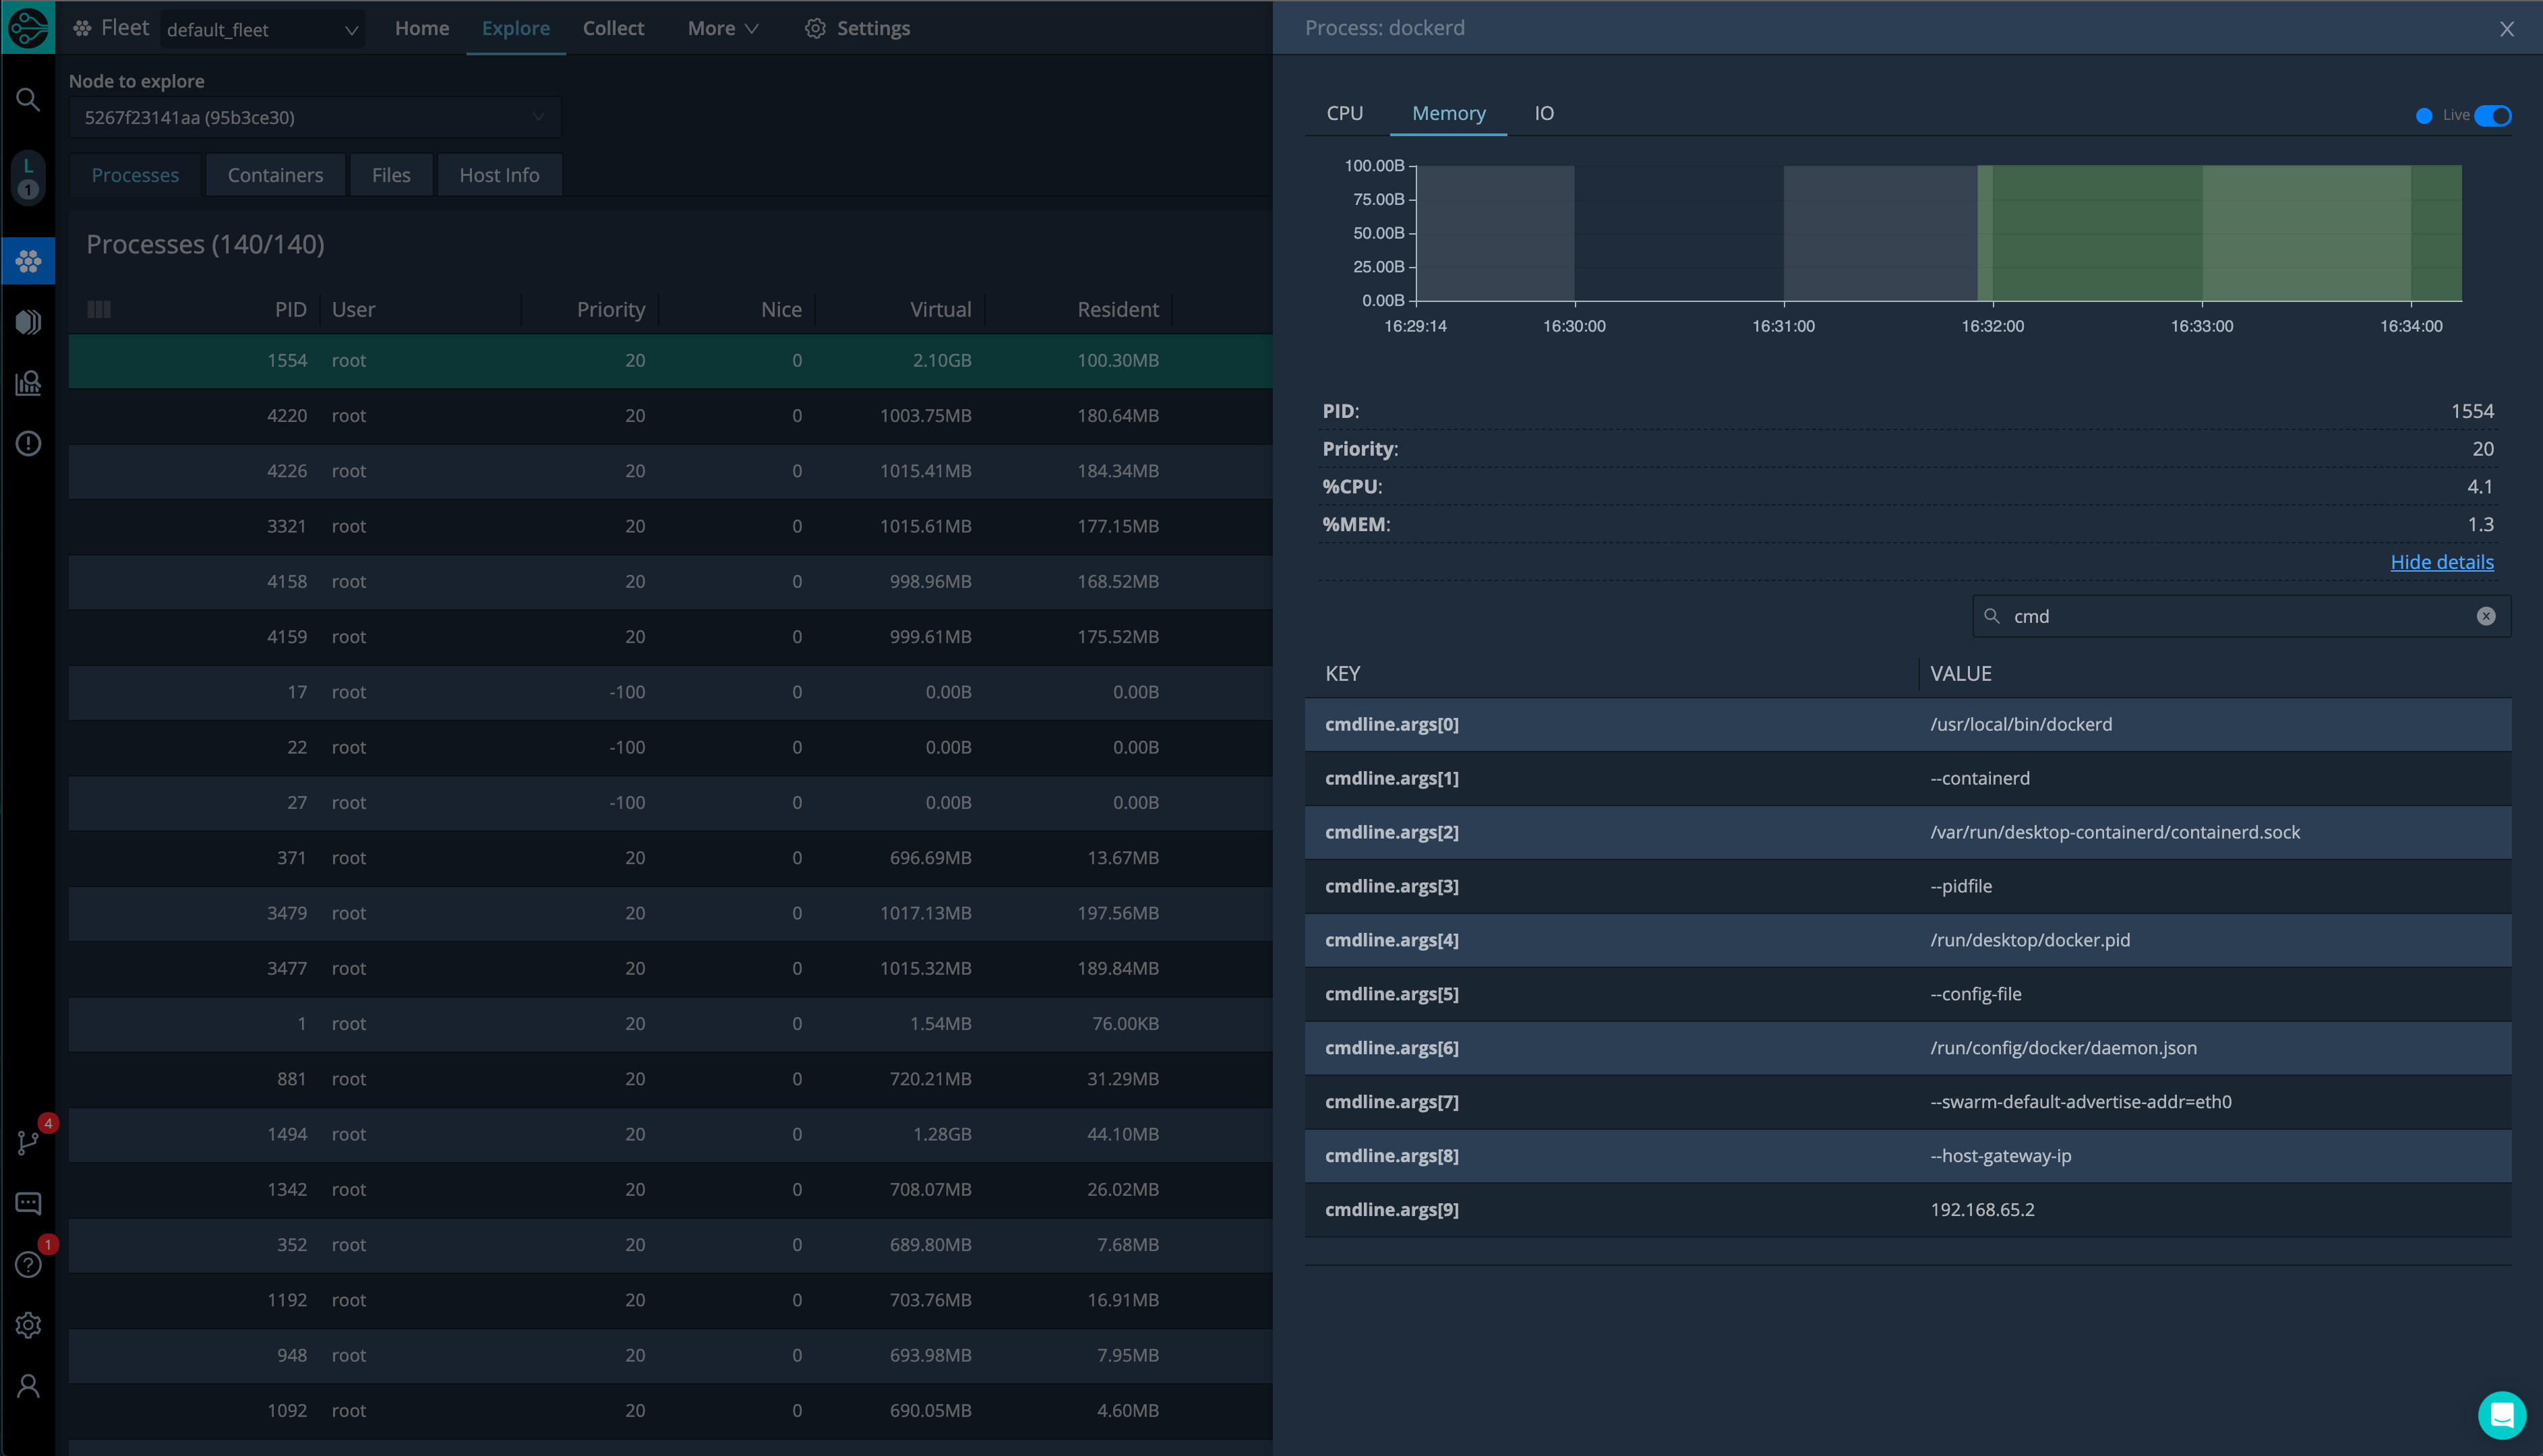Open the chart analysis icon in sidebar

(28, 383)
